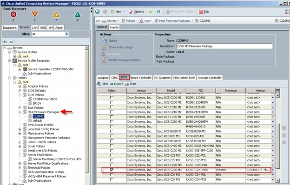
Task: Sort table by Vendor column header
Action: point(141,91)
